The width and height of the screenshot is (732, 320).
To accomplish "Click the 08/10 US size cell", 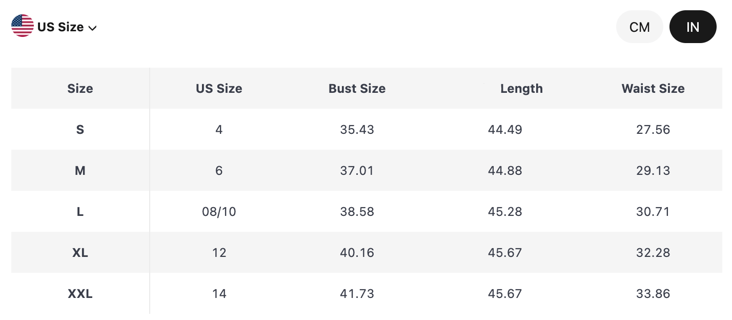I will (x=219, y=212).
